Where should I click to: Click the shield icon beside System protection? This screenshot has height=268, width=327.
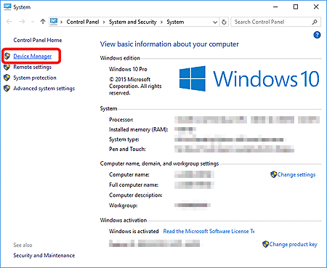[7, 78]
